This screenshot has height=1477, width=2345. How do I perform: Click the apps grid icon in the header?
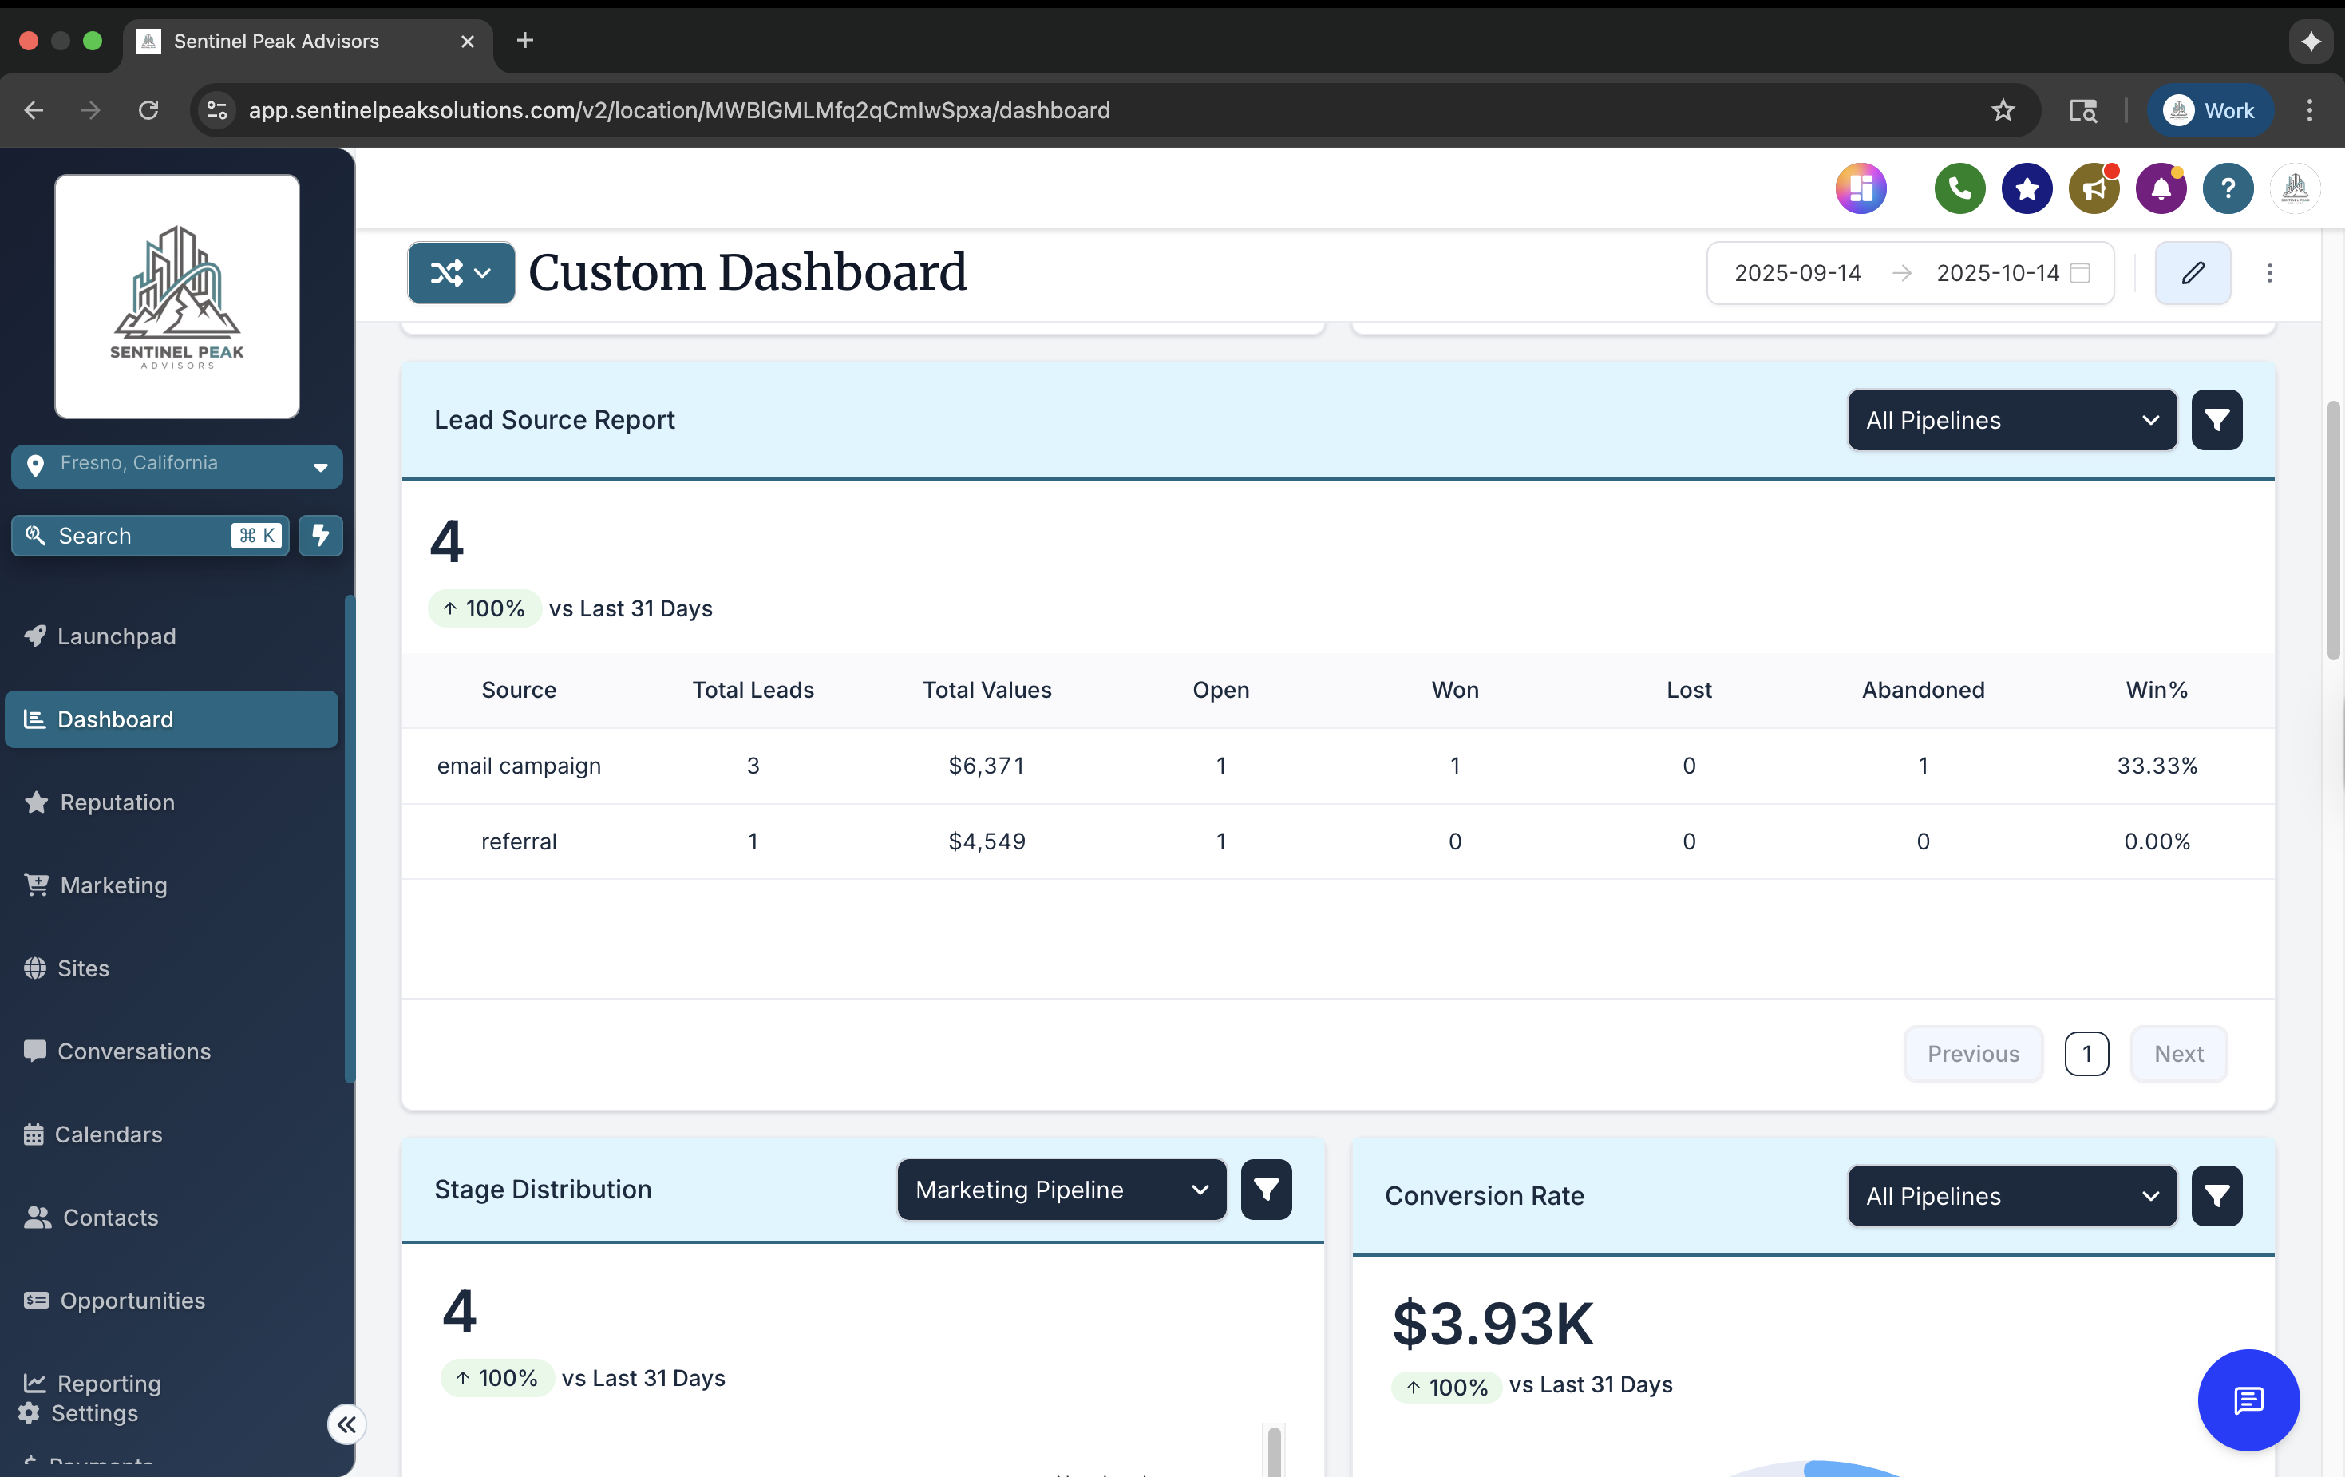pyautogui.click(x=1861, y=188)
